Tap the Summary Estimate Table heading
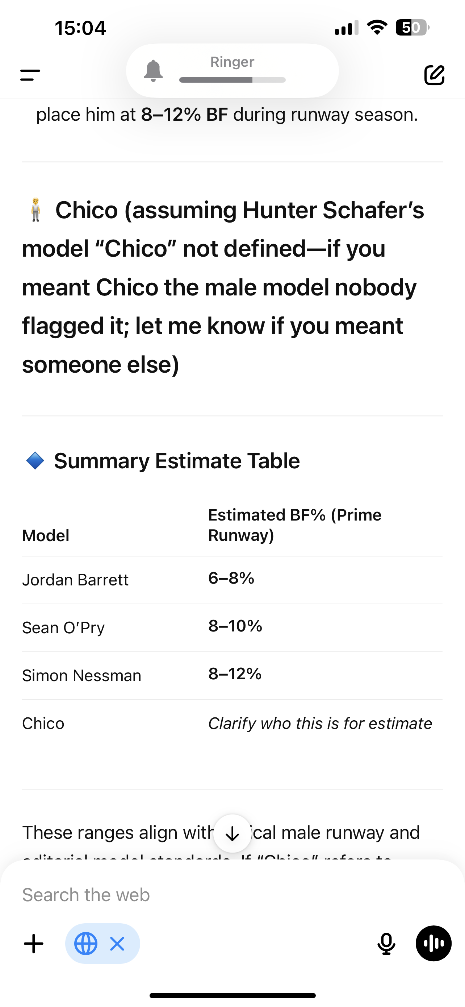Viewport: 465px width, 1007px height. pyautogui.click(x=177, y=460)
